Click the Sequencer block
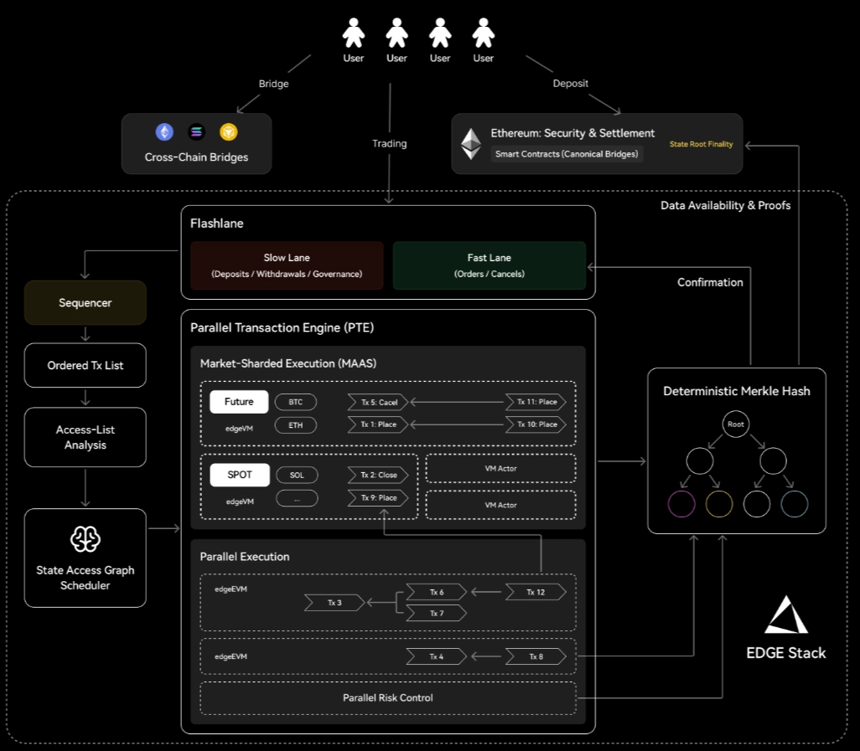 85,303
